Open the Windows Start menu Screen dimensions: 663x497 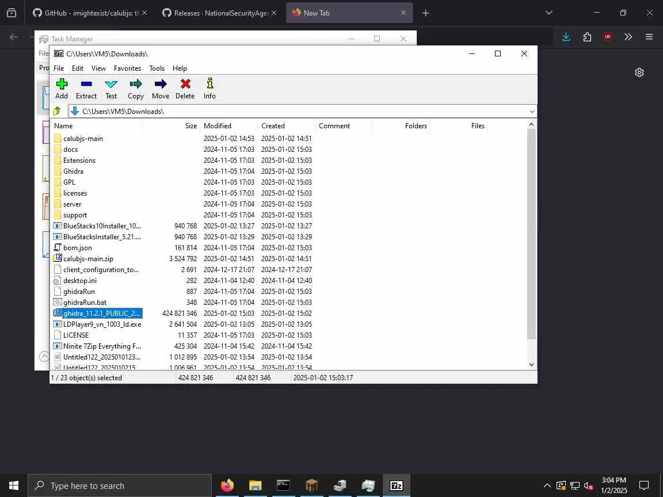pos(14,485)
